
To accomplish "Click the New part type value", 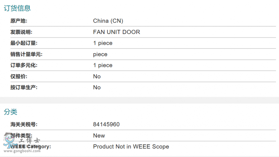I will point(99,136).
